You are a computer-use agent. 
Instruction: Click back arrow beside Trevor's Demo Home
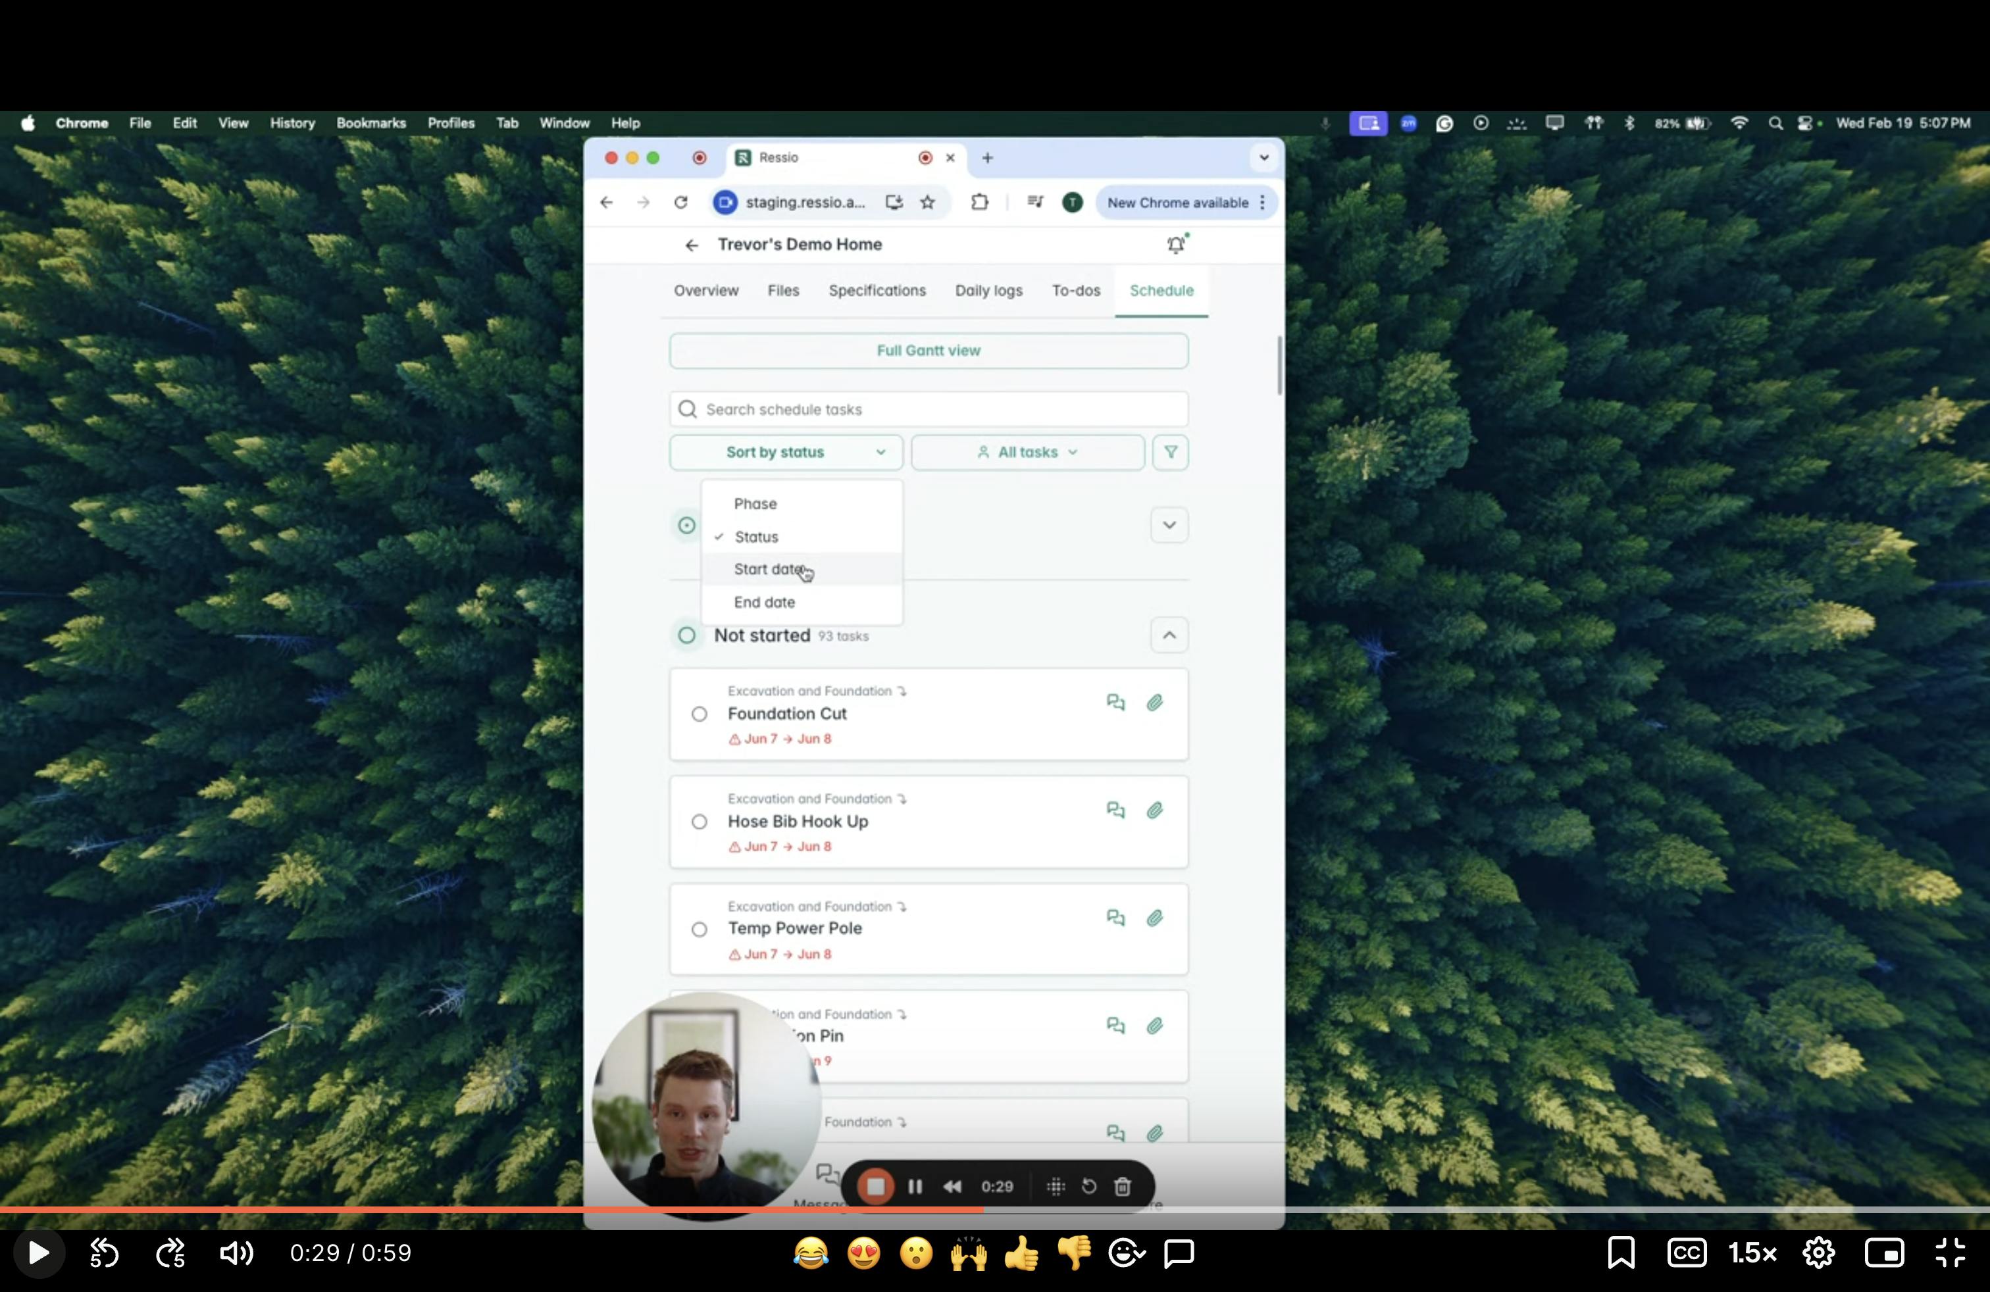point(691,245)
